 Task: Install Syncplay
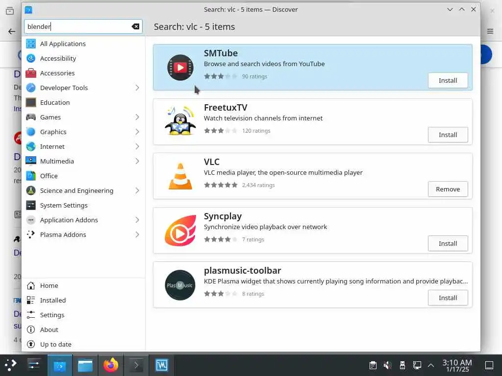448,244
